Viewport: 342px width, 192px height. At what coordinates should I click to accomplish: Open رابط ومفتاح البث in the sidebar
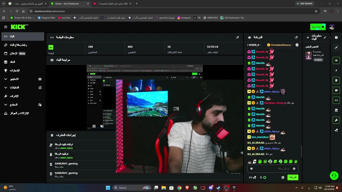(x=23, y=45)
